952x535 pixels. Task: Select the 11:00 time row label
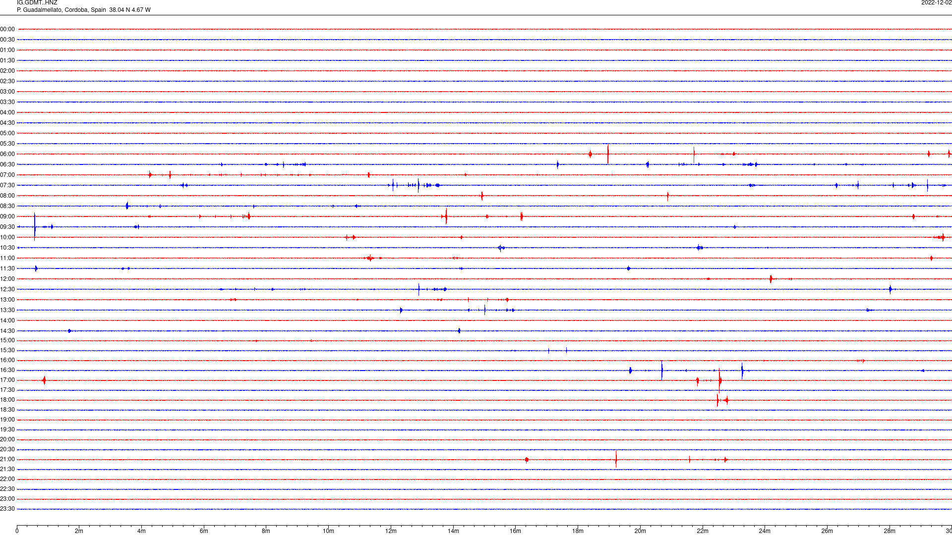click(7, 258)
